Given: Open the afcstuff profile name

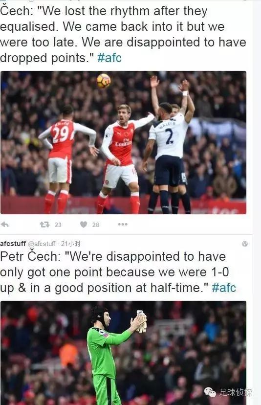Looking at the screenshot, I should point(13,244).
